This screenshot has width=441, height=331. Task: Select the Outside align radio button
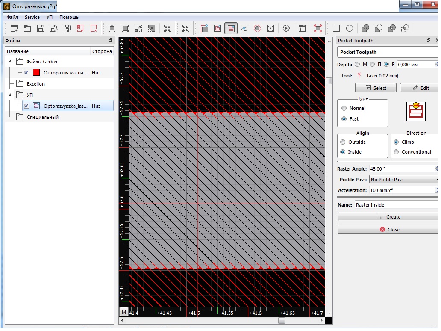pyautogui.click(x=343, y=142)
